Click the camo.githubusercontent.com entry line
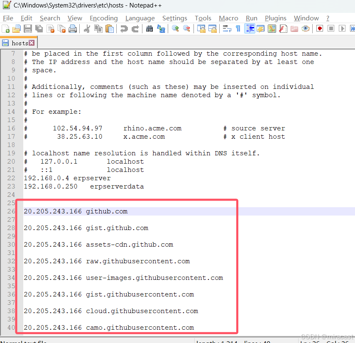Screen dimensions: 355x343 tap(109, 328)
